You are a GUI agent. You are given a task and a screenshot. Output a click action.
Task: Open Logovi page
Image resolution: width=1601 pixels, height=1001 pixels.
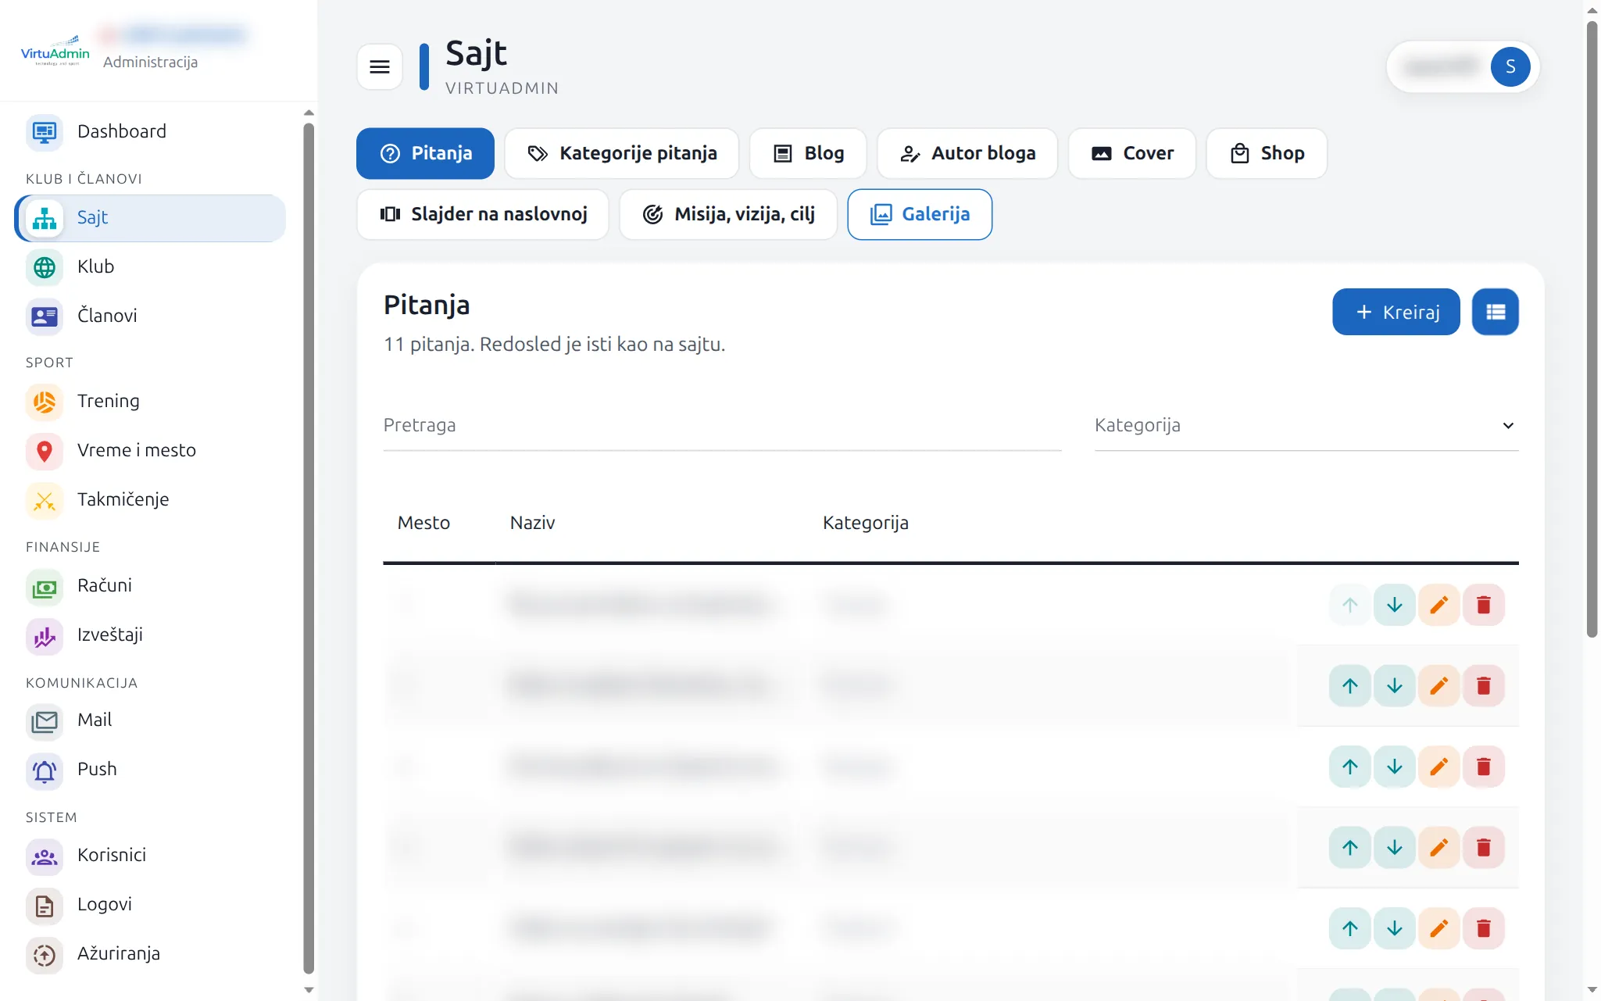[x=150, y=904]
